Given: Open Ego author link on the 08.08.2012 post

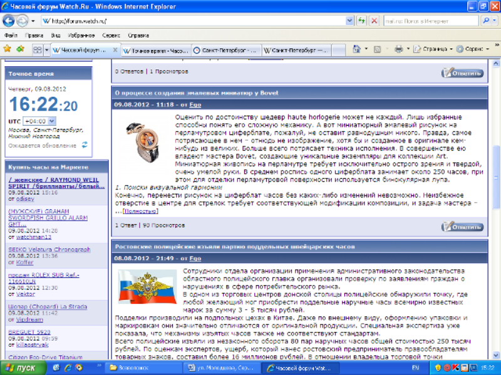Looking at the screenshot, I should click(195, 258).
